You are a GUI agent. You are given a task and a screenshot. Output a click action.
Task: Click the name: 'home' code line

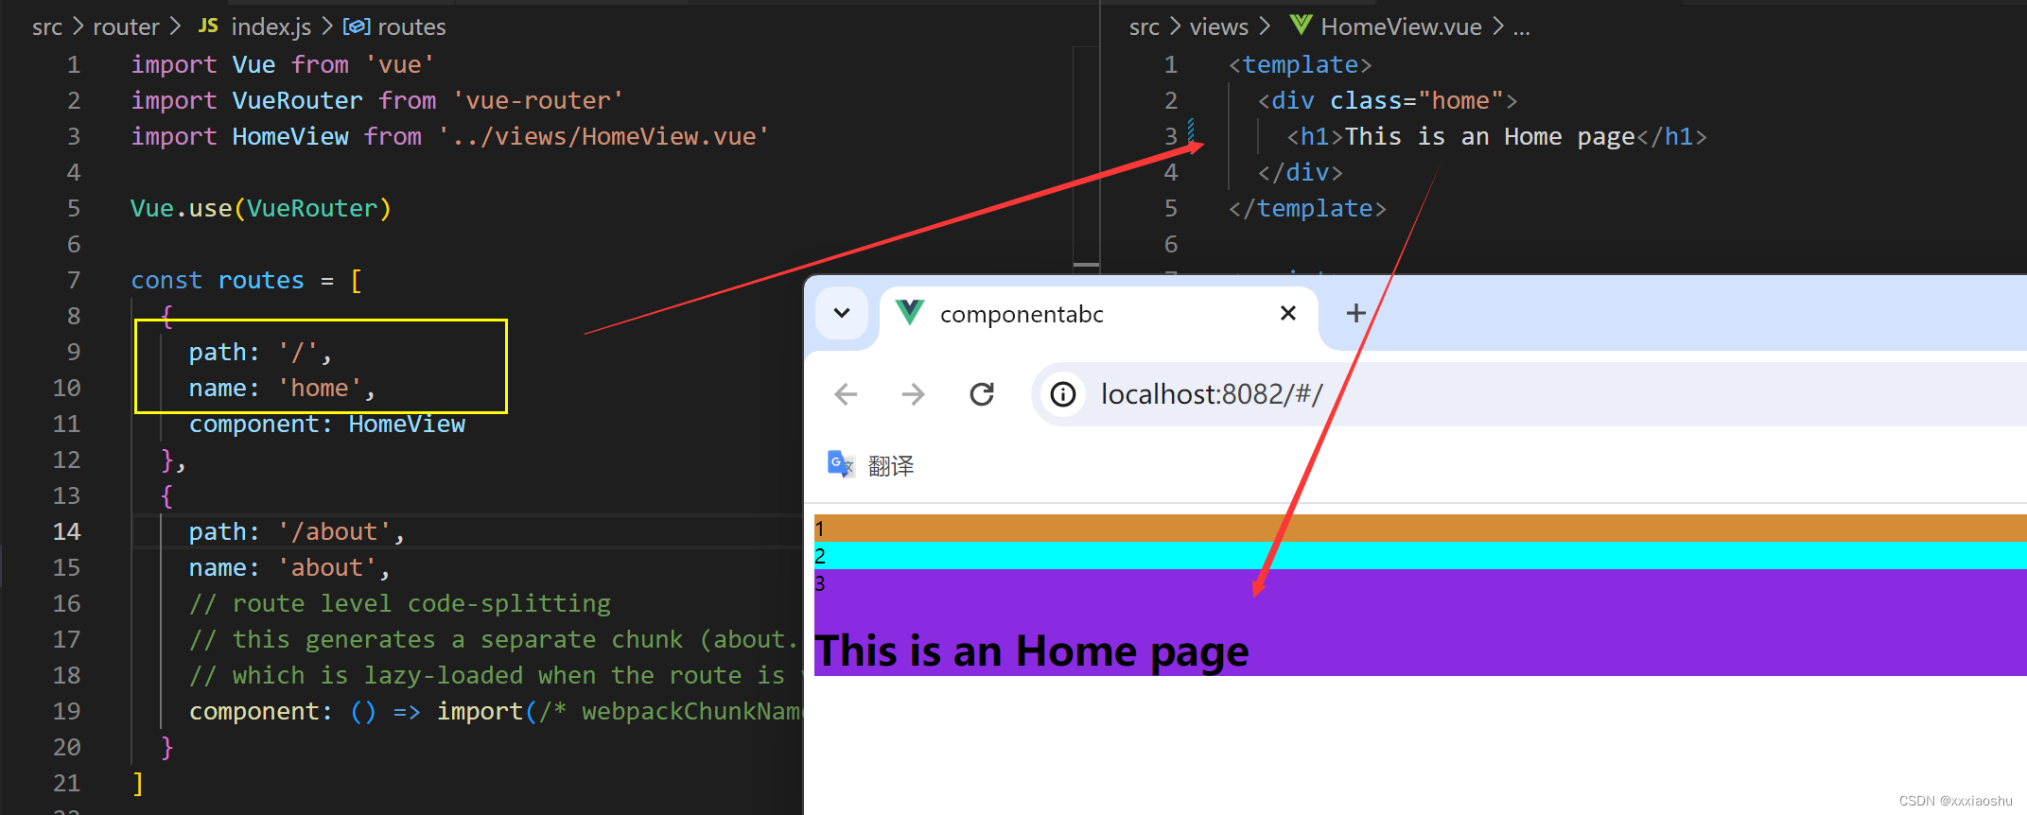click(x=282, y=388)
